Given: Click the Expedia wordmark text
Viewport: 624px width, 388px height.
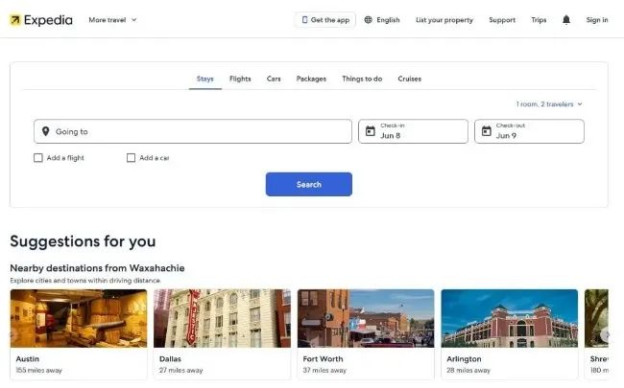Looking at the screenshot, I should click(48, 20).
